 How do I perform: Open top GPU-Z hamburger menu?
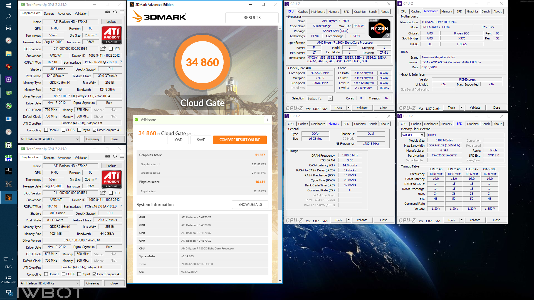coord(122,12)
